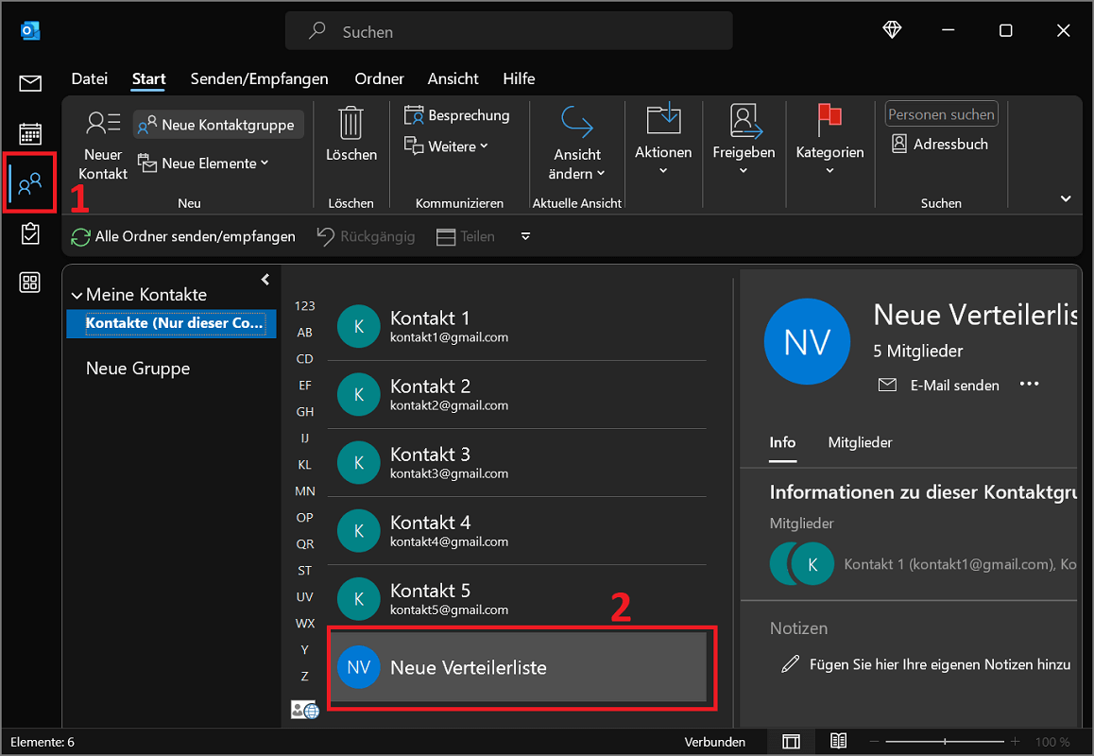Viewport: 1094px width, 756px height.
Task: Click the Personen suchen field
Action: (x=941, y=114)
